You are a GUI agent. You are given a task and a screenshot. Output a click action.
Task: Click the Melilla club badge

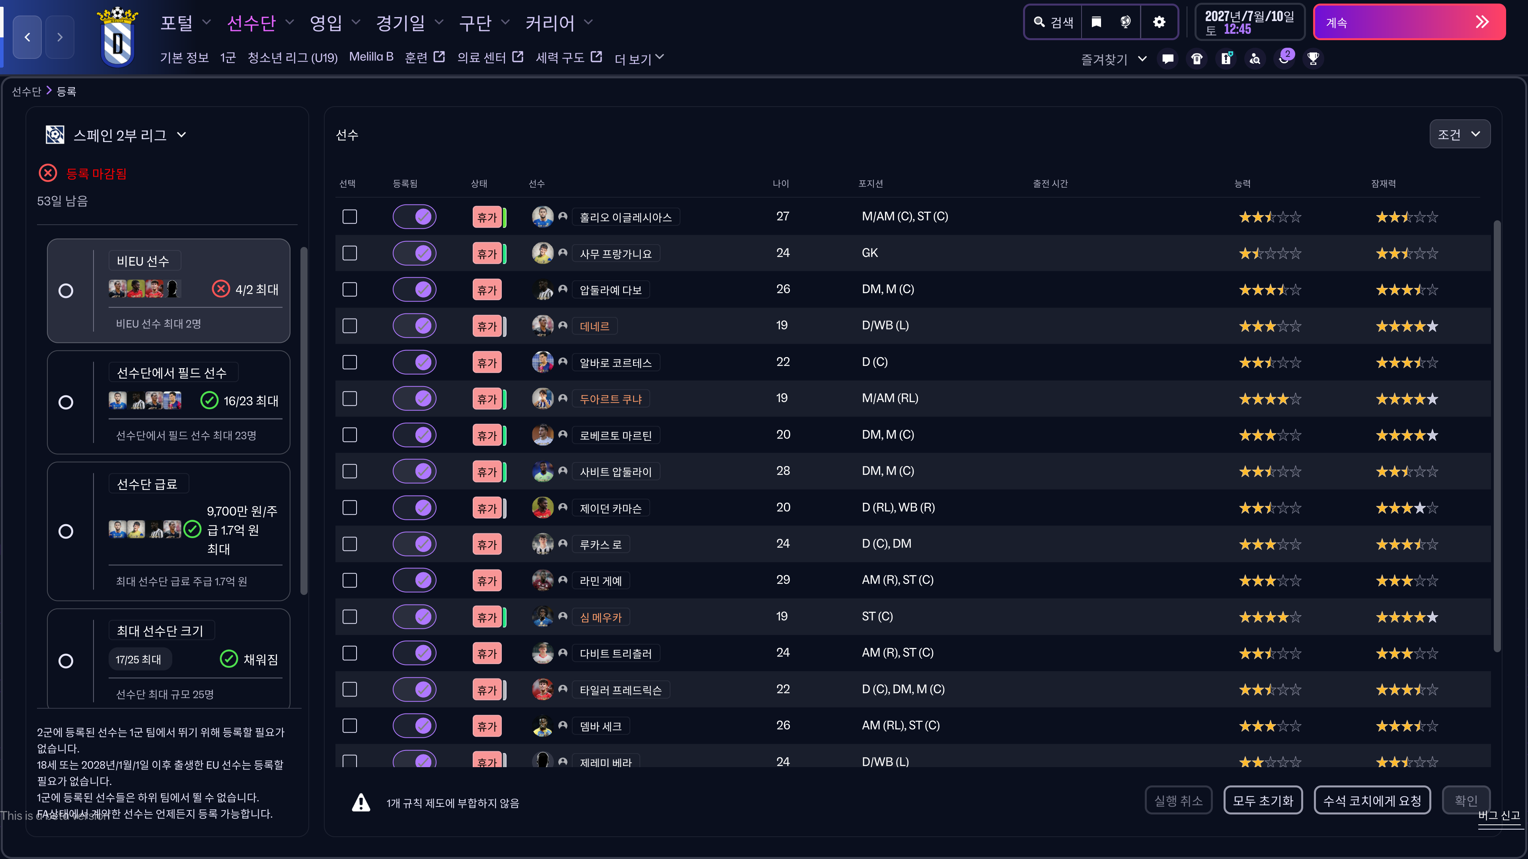[x=117, y=37]
